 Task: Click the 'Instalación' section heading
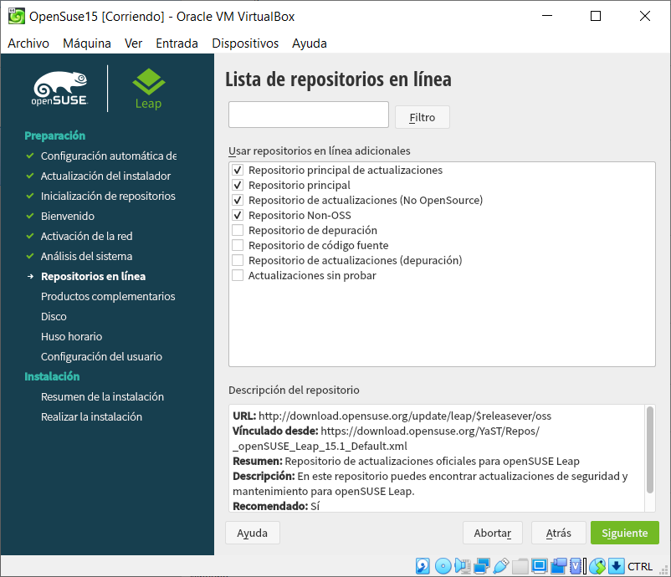pyautogui.click(x=52, y=376)
